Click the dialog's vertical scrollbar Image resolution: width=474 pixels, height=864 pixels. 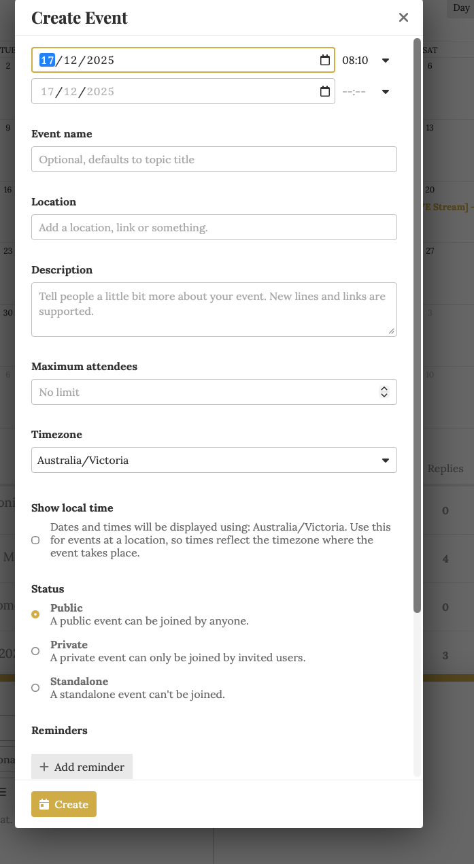click(417, 327)
